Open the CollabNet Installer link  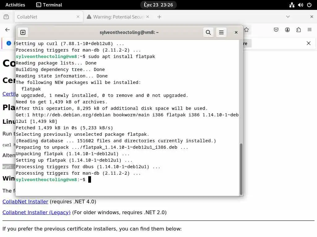pyautogui.click(x=25, y=202)
